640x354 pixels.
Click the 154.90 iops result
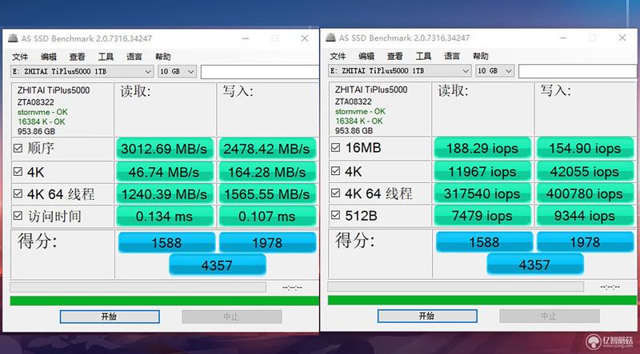pos(585,148)
